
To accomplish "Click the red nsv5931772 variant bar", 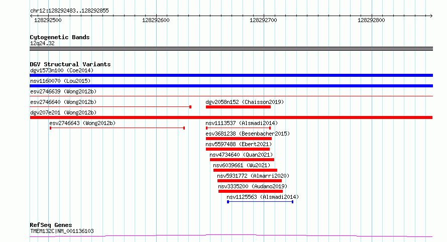I will click(x=250, y=181).
